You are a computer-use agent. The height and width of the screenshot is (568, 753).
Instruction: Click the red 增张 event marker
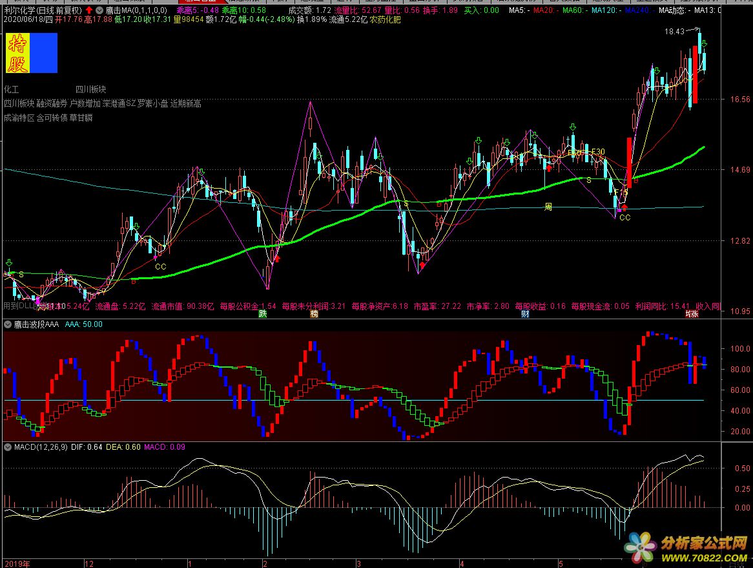[x=692, y=314]
